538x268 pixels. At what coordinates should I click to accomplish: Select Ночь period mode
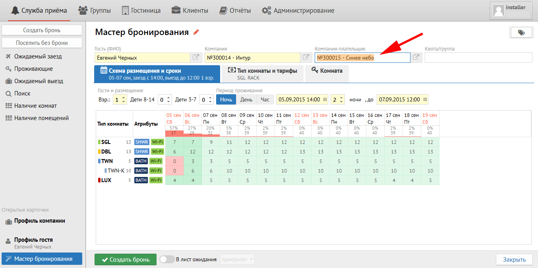pyautogui.click(x=226, y=100)
